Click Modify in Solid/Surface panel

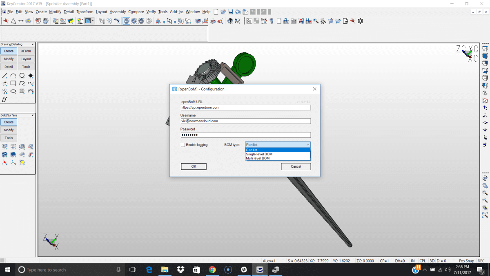pyautogui.click(x=9, y=130)
